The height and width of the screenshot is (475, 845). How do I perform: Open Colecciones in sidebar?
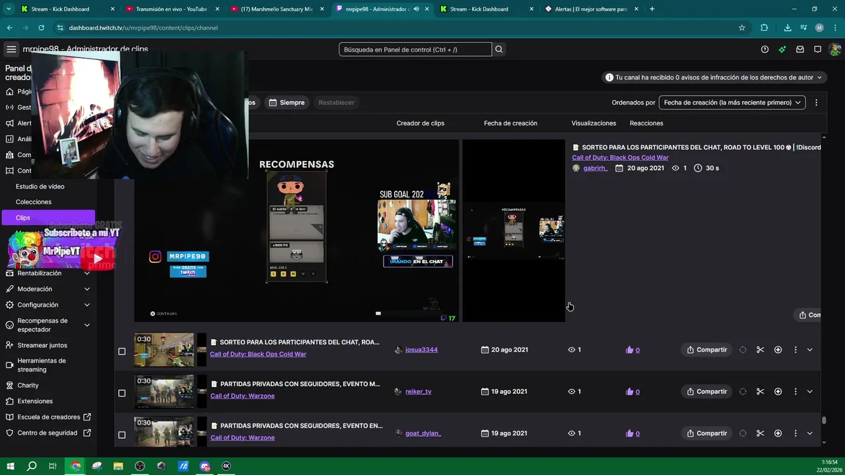(34, 202)
